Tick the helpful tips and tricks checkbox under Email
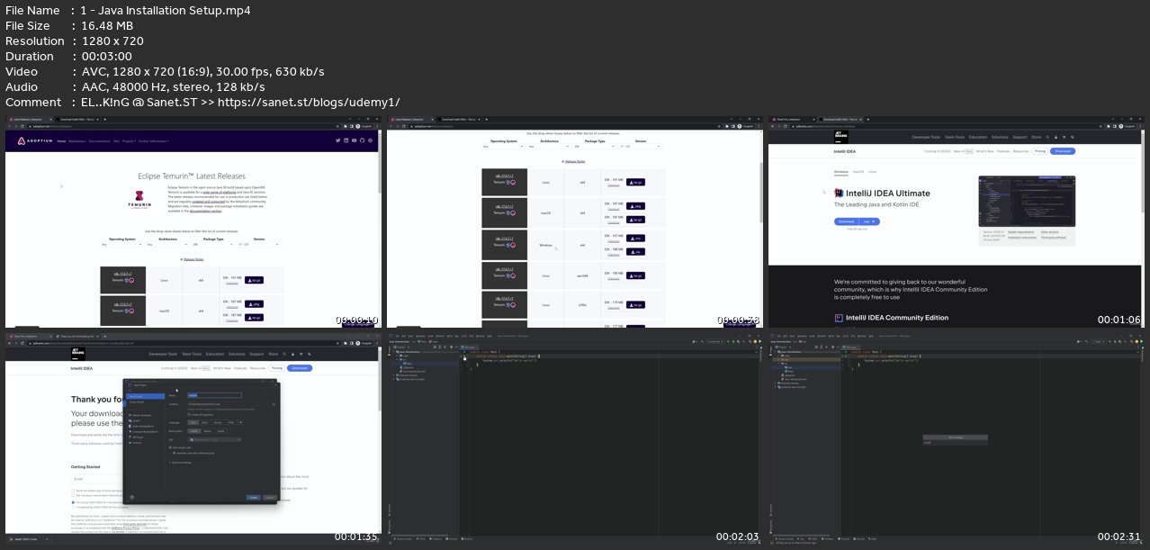Screen dimensions: 1150x550 73,491
